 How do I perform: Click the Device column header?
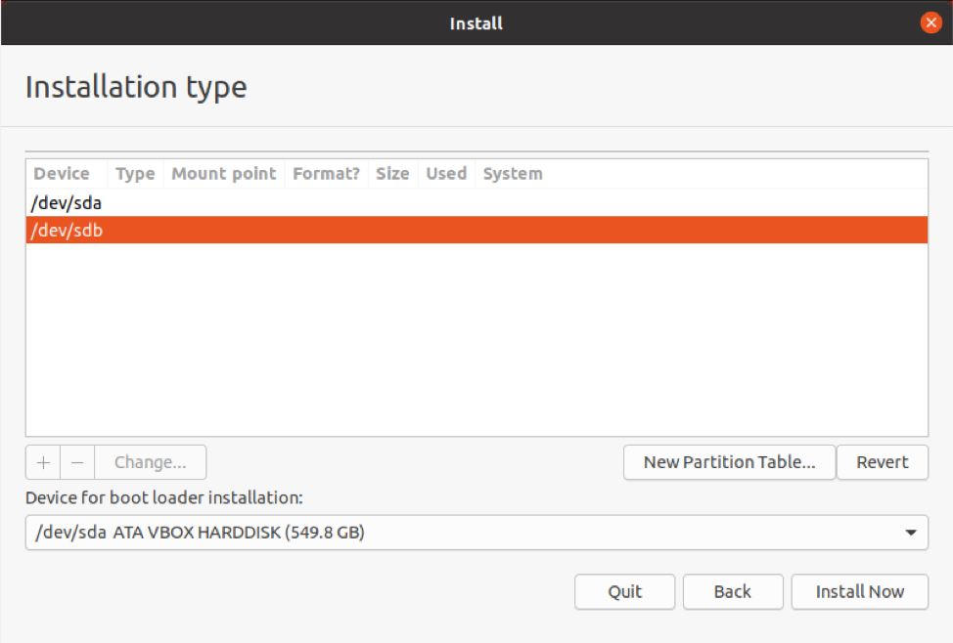62,174
